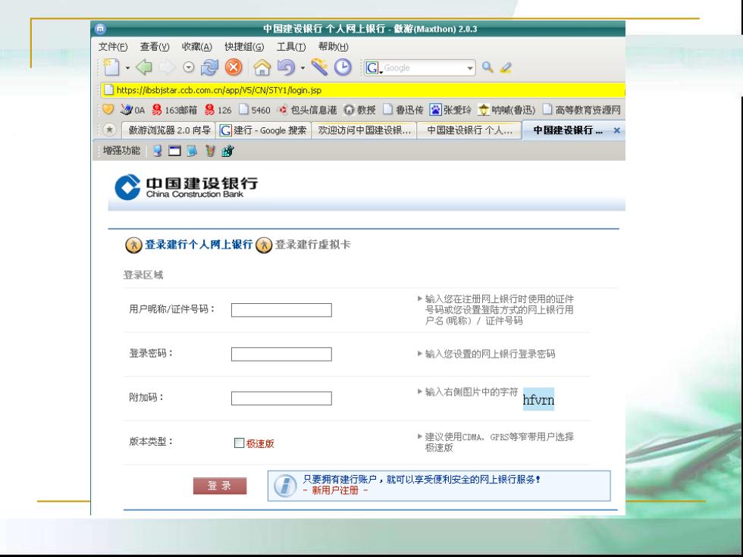Image resolution: width=743 pixels, height=557 pixels.
Task: Switch to the 中国建设银行 个人... tab
Action: (469, 130)
